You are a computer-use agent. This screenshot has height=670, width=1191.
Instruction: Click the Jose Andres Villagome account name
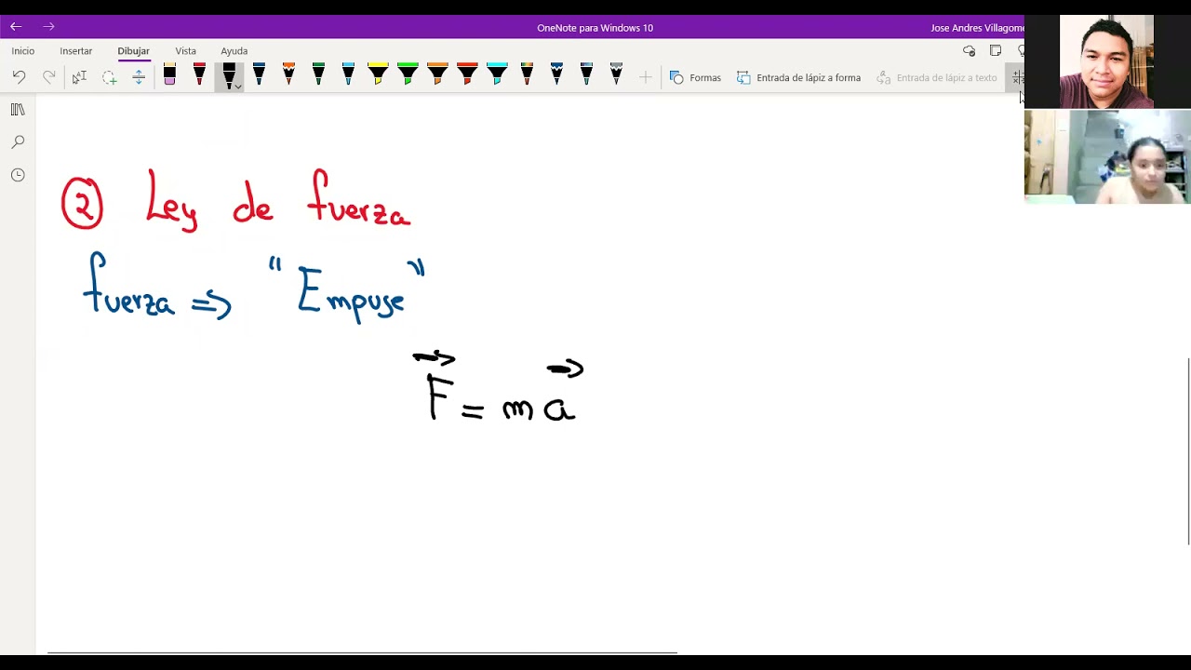coord(977,28)
